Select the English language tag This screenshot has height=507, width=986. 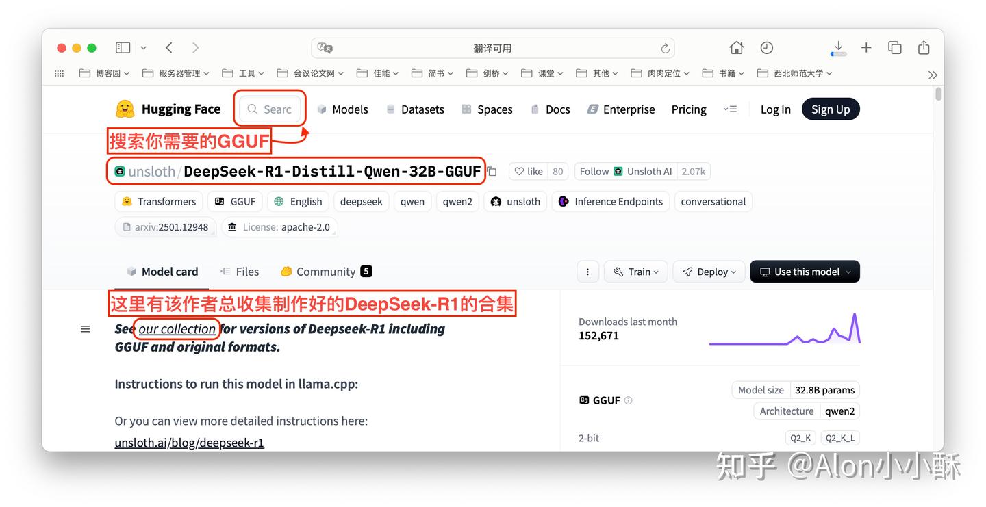(x=298, y=201)
